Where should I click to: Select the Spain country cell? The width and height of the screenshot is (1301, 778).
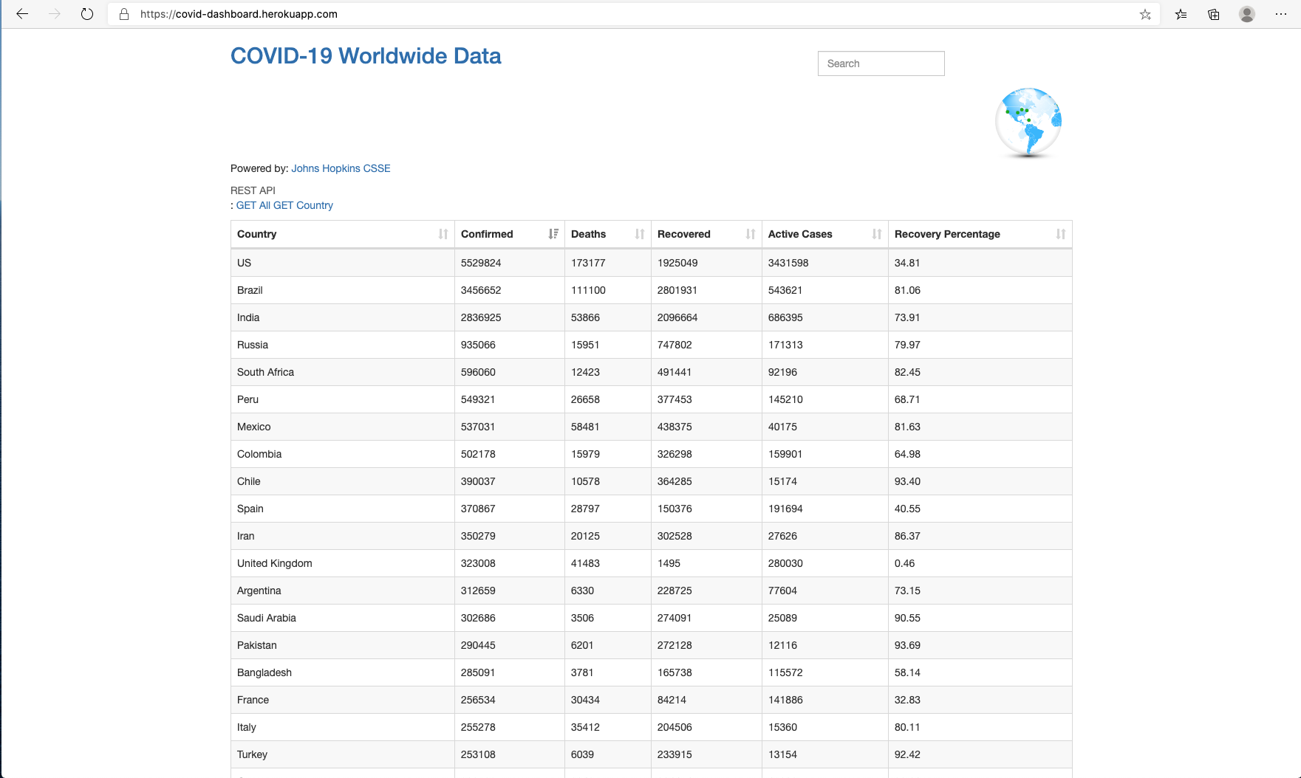pos(343,509)
